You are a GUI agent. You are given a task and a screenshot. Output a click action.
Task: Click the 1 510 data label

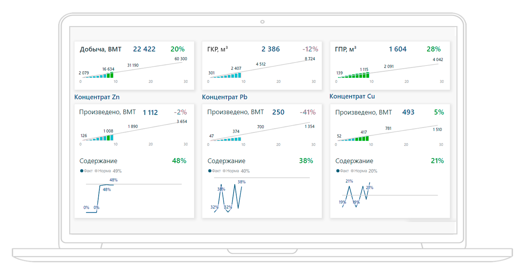437,130
